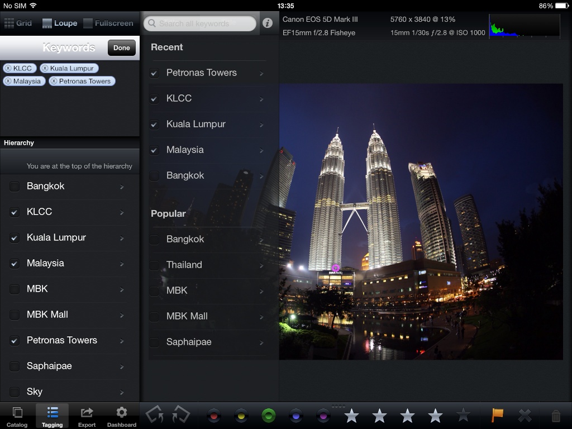
Task: Check battery icon in status bar
Action: [x=562, y=6]
